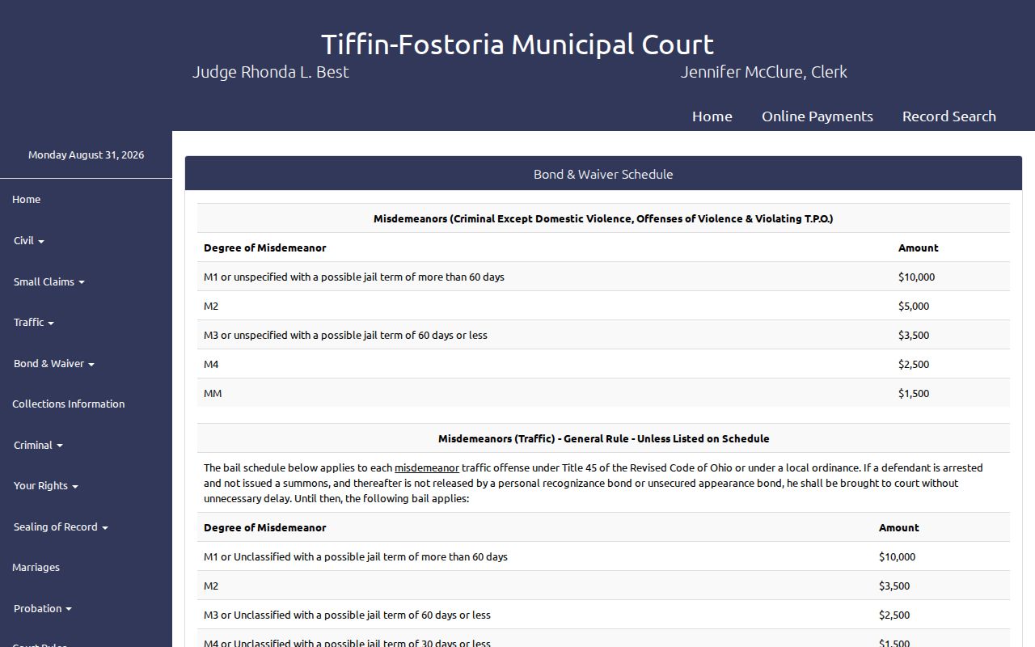Open the Home link in top navigation

(x=712, y=116)
